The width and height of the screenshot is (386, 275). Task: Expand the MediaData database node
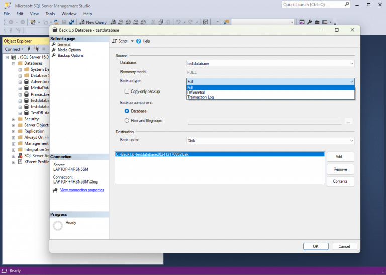tap(20, 88)
